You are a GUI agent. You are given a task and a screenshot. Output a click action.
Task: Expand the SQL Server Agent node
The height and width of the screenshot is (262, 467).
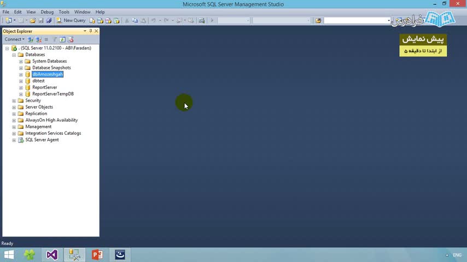click(x=14, y=140)
